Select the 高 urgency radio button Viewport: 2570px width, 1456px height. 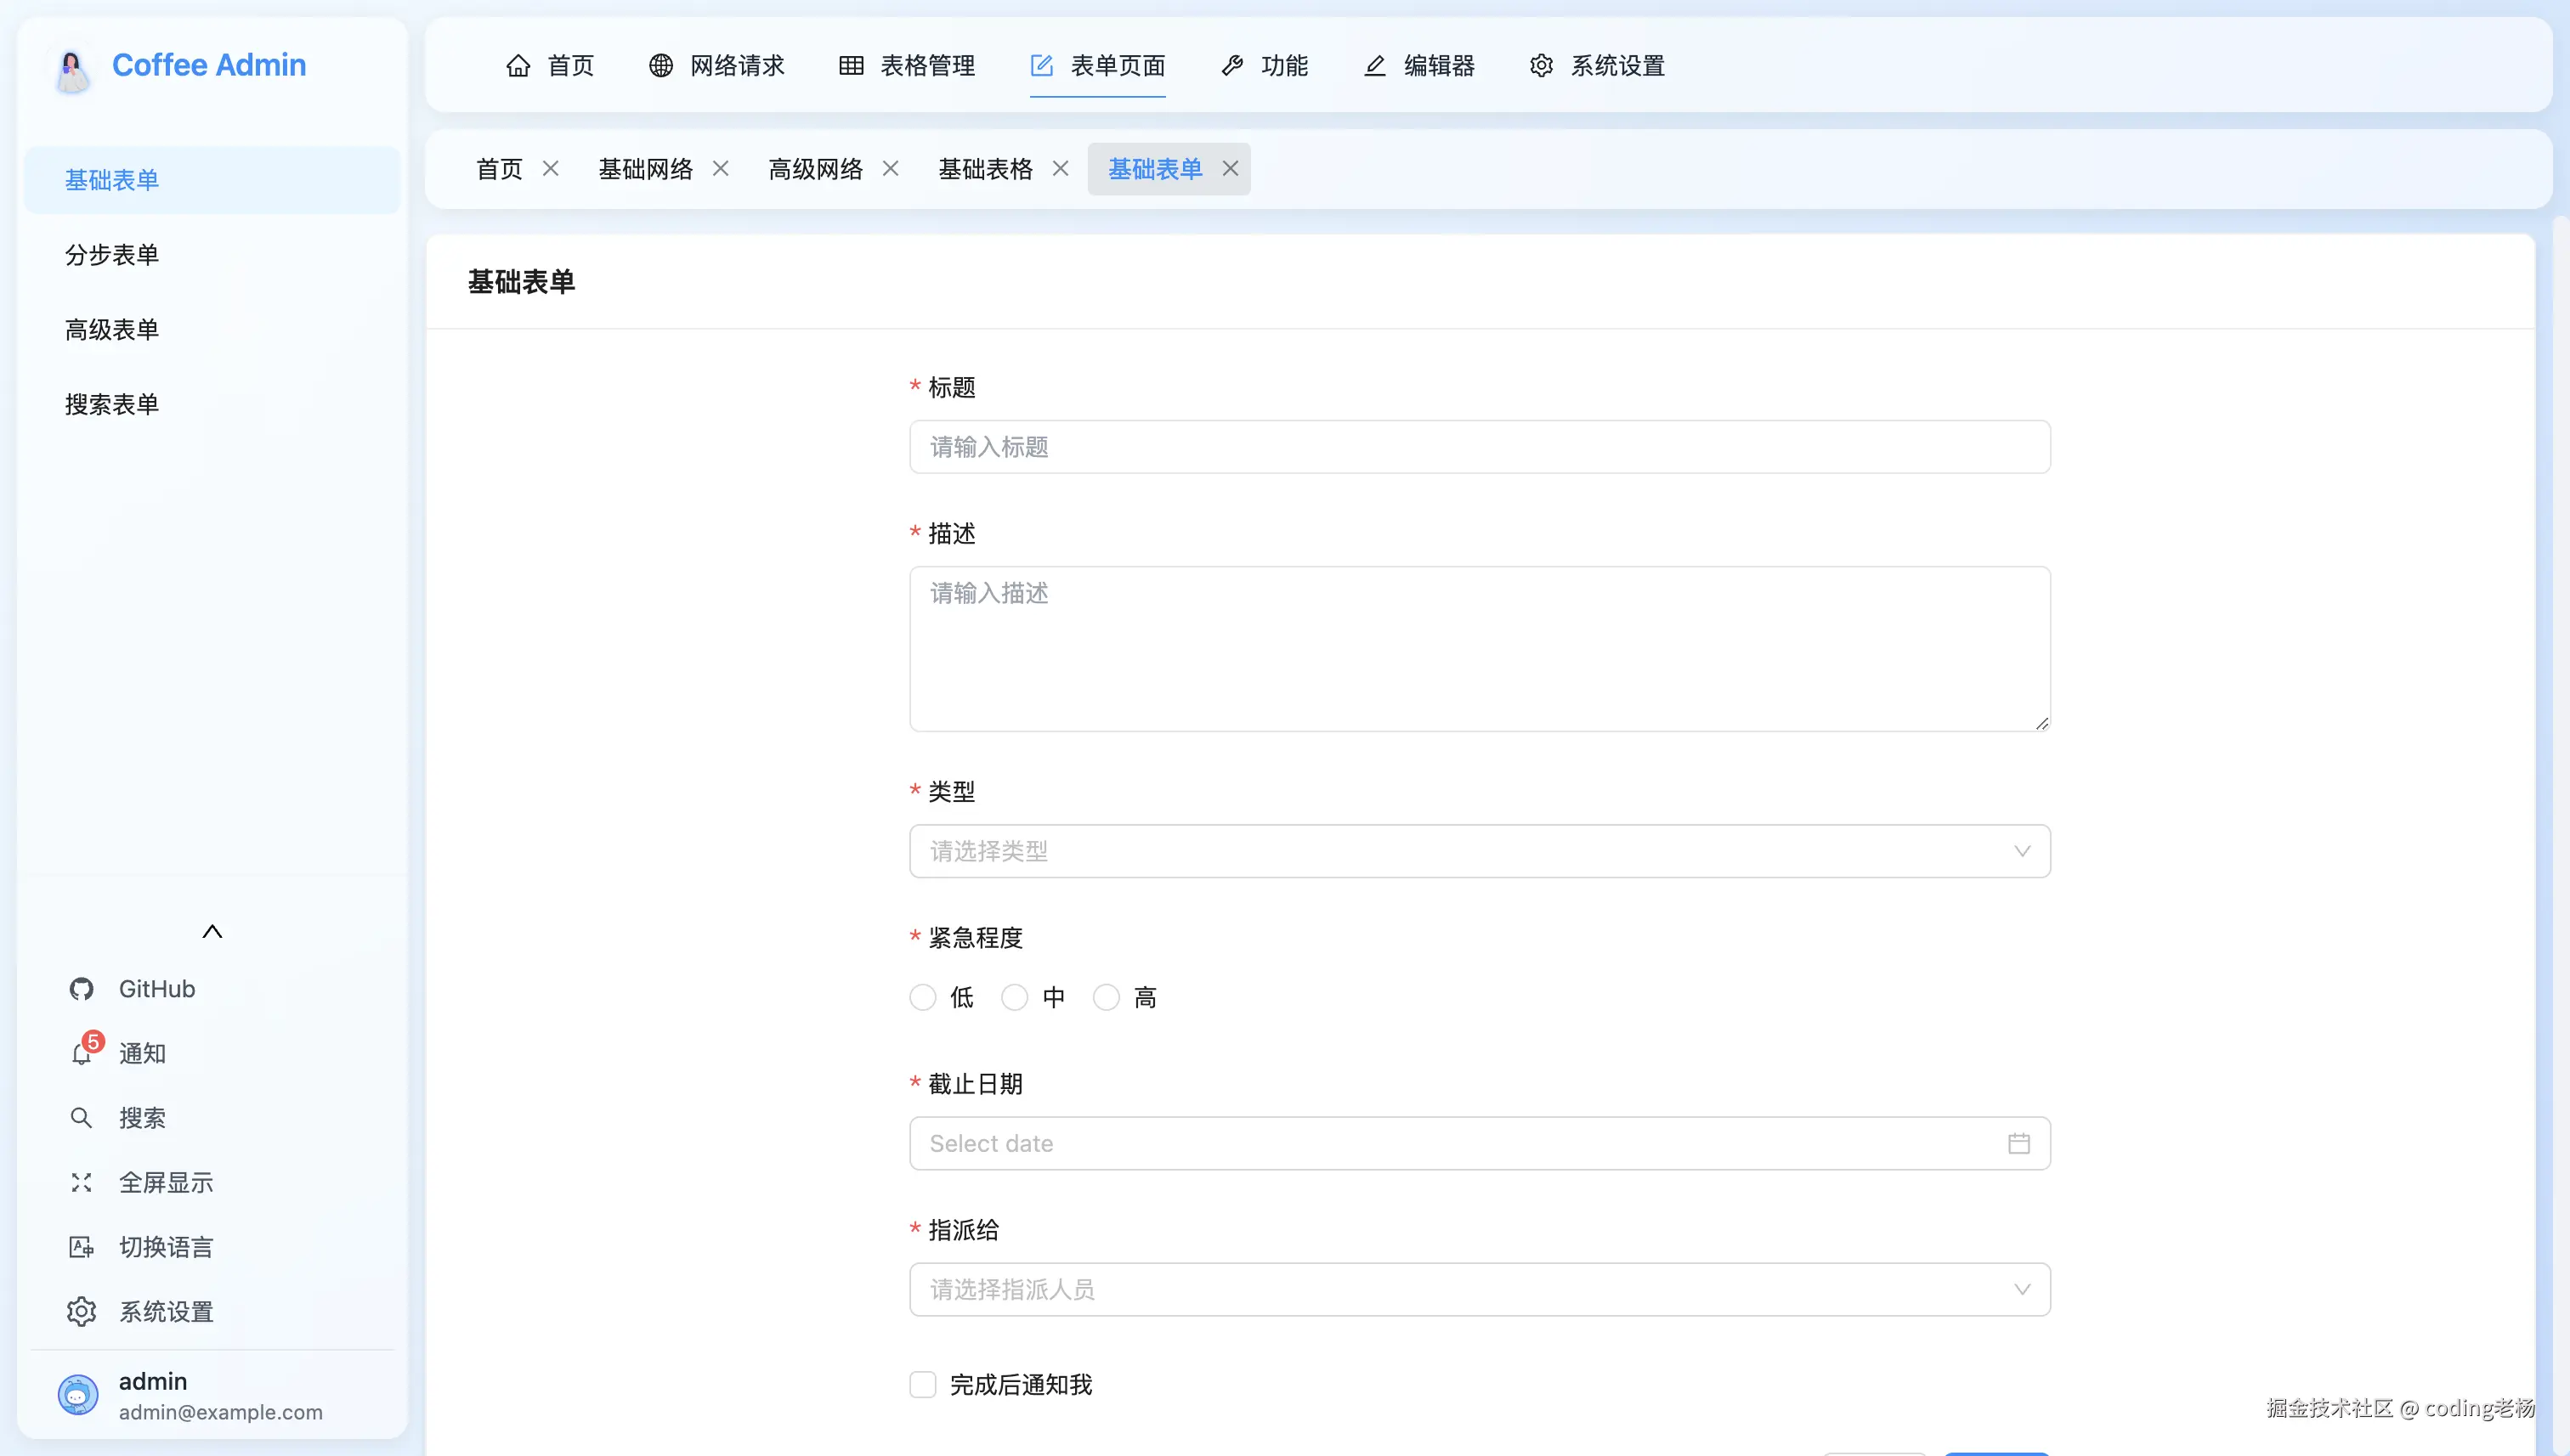point(1107,997)
